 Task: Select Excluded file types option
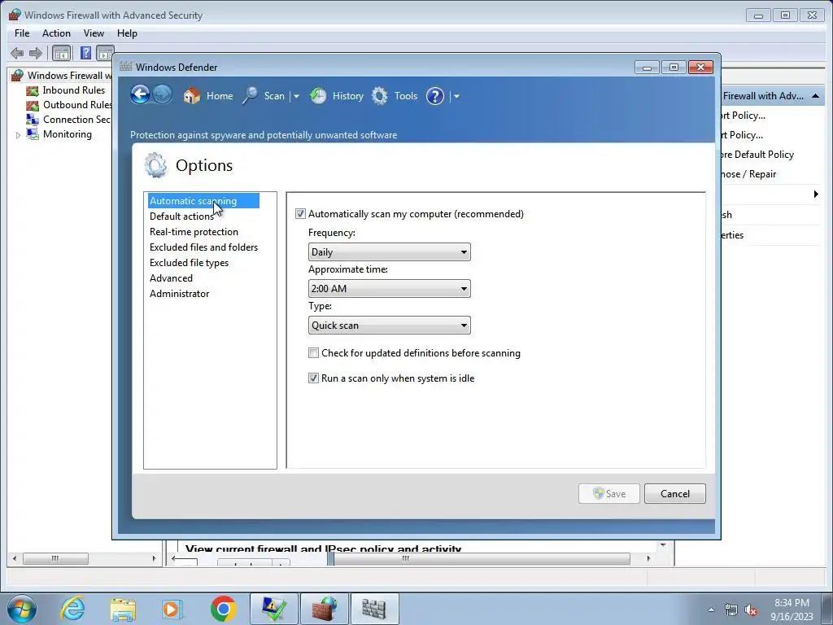point(189,263)
